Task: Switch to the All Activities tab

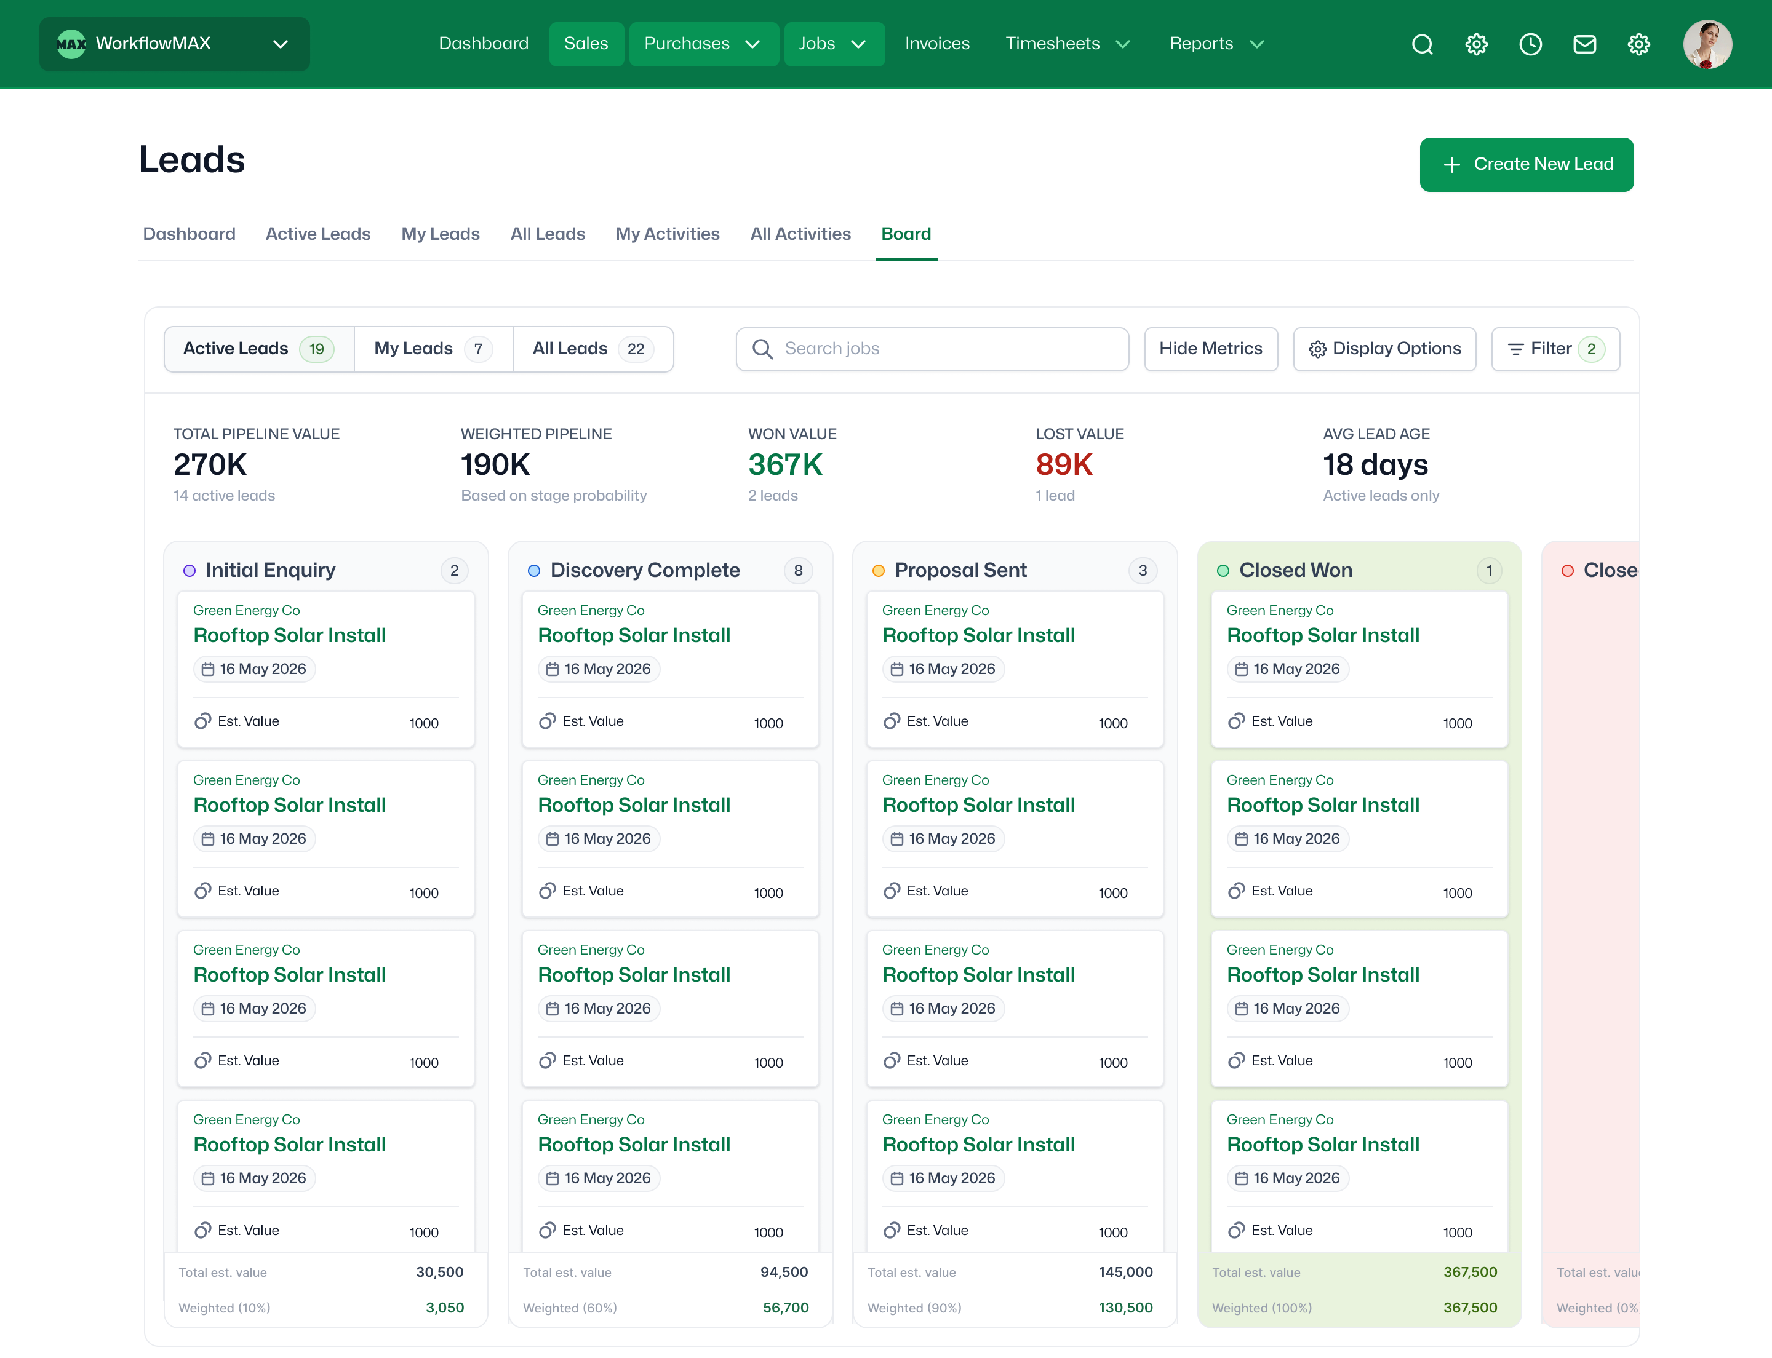Action: click(x=800, y=234)
